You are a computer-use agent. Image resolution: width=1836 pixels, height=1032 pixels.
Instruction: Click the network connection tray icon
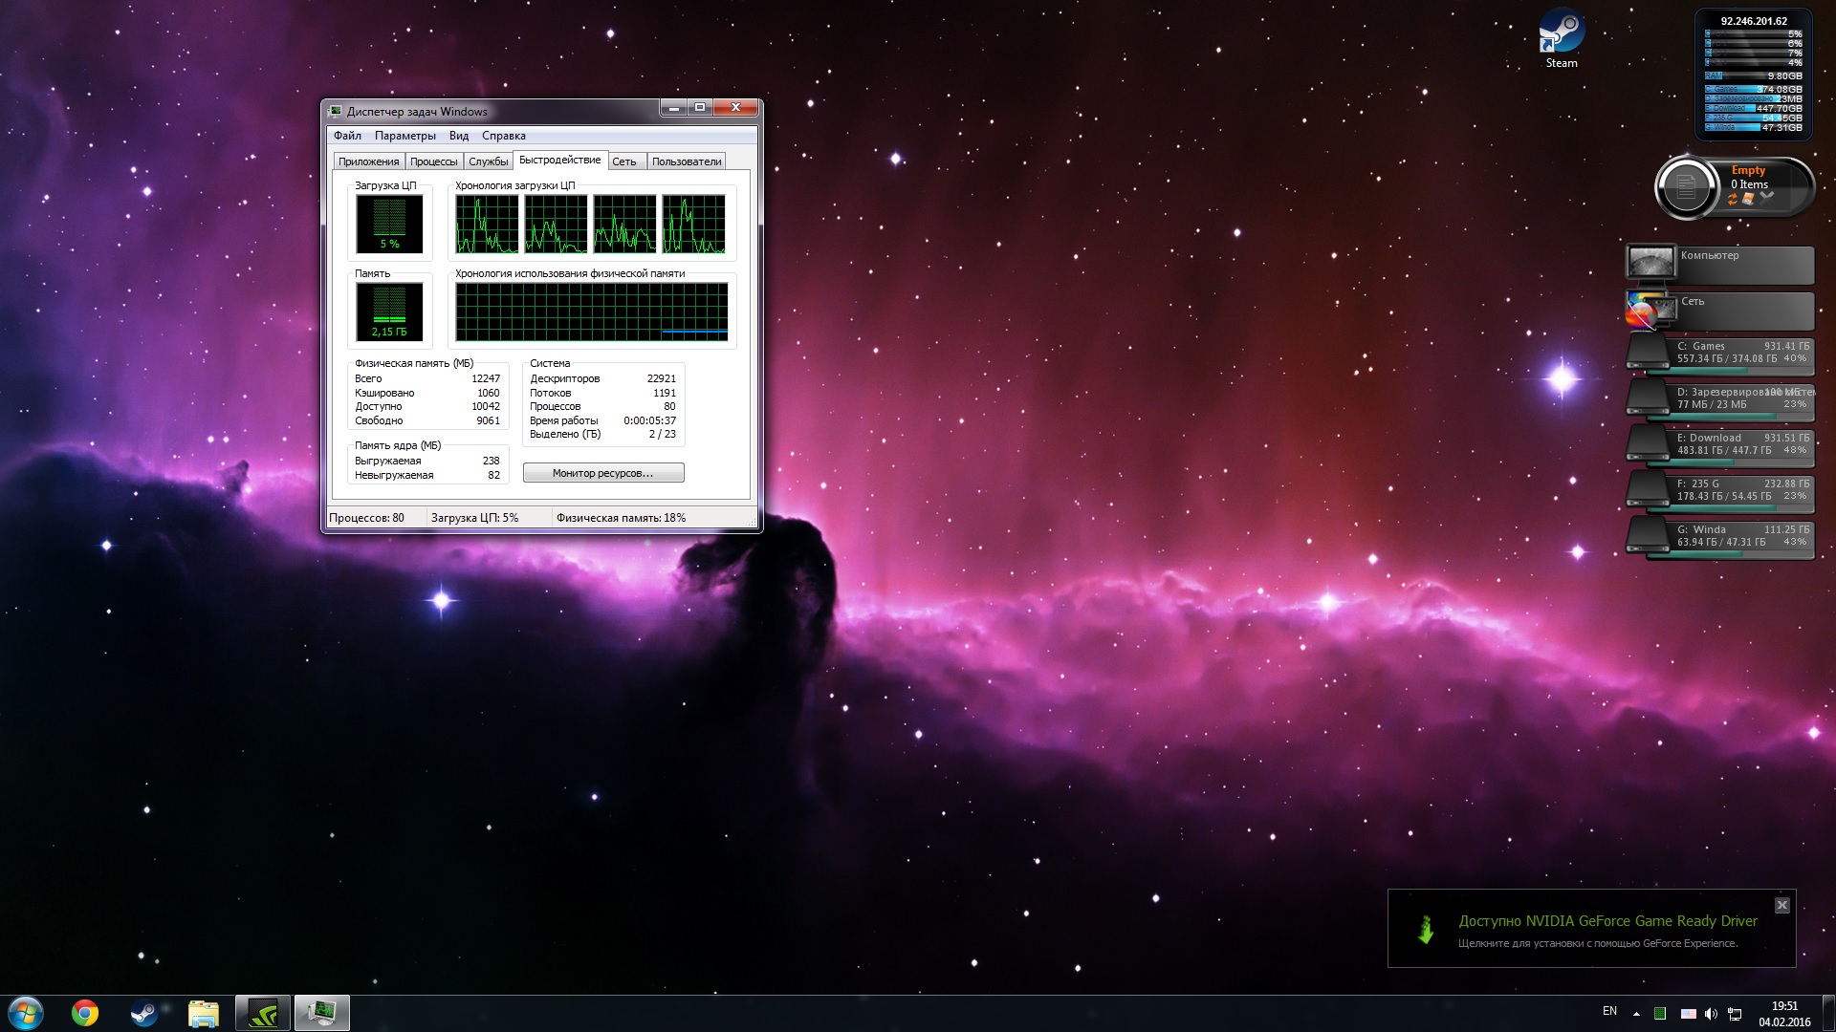click(1735, 1013)
